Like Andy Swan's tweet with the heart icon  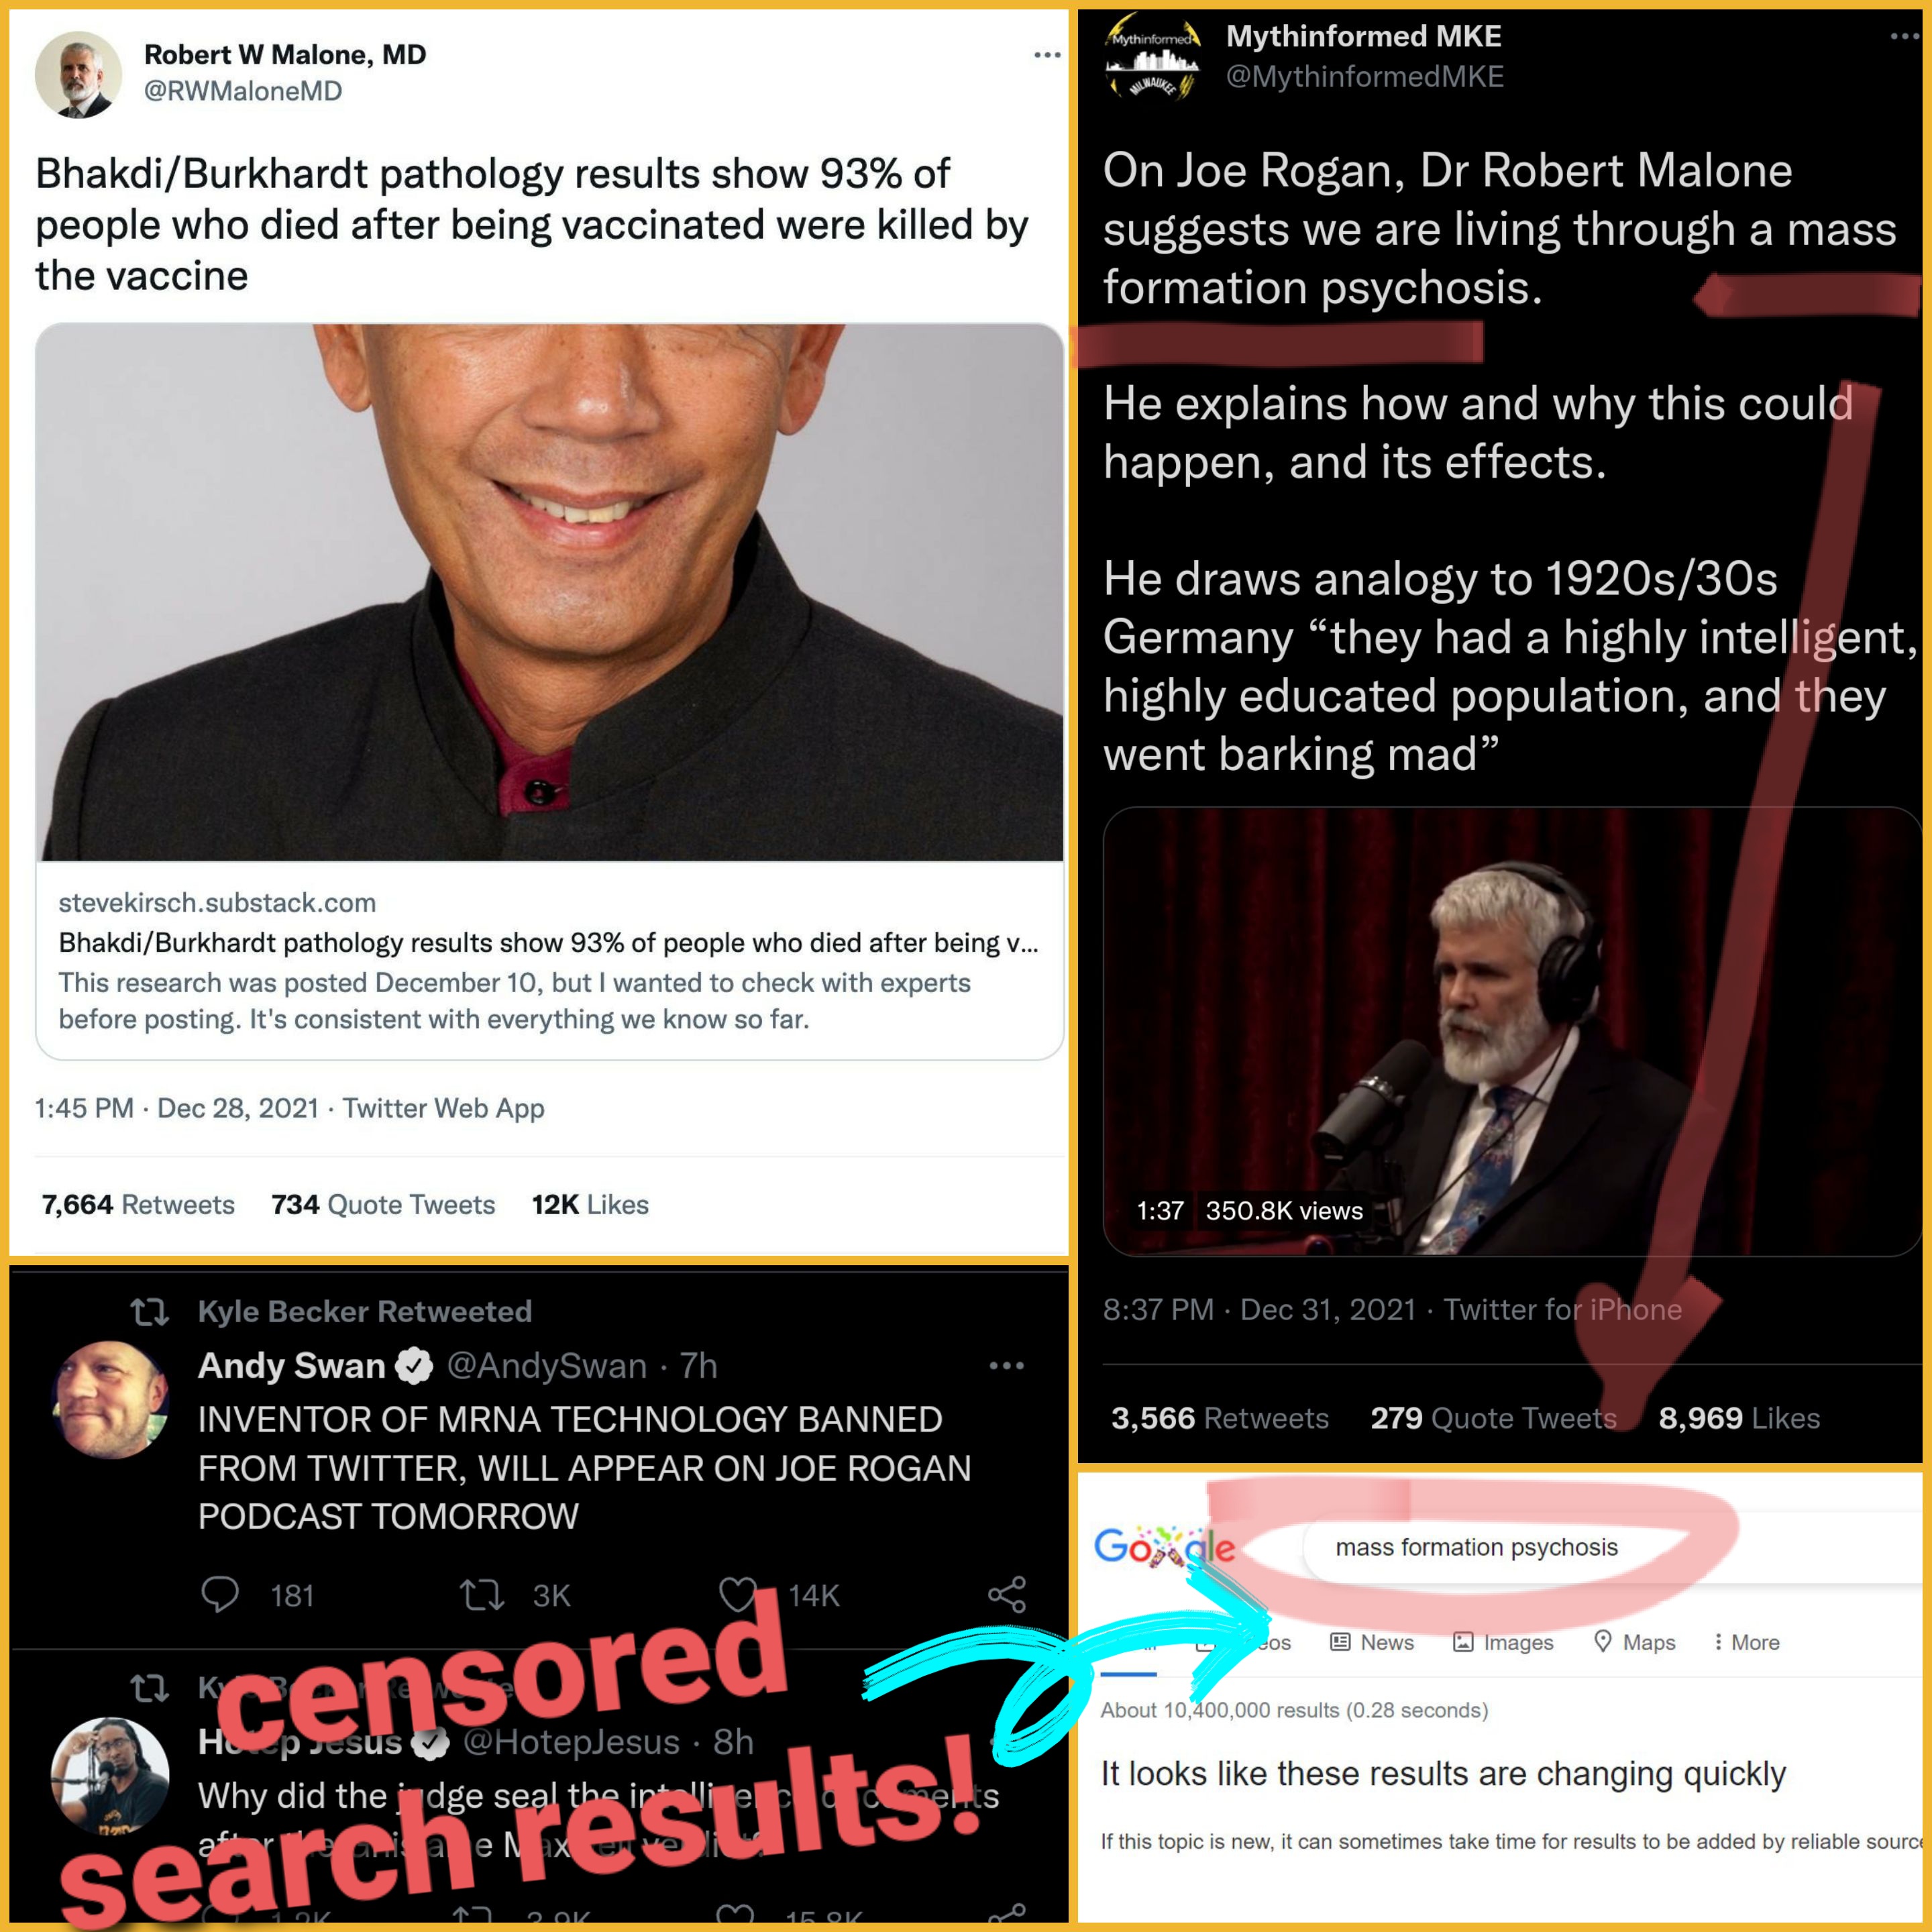coord(738,1594)
